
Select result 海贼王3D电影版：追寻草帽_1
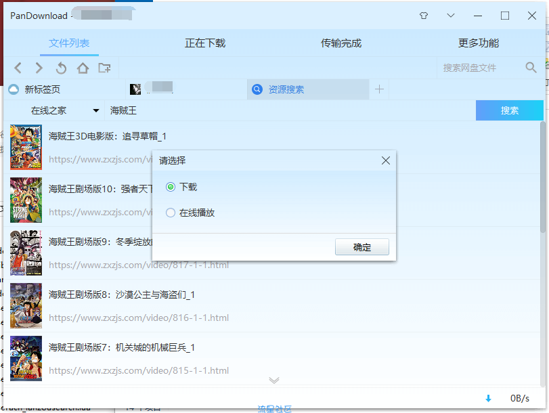[108, 136]
